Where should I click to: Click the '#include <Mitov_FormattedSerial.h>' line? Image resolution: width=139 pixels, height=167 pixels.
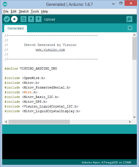[38, 88]
